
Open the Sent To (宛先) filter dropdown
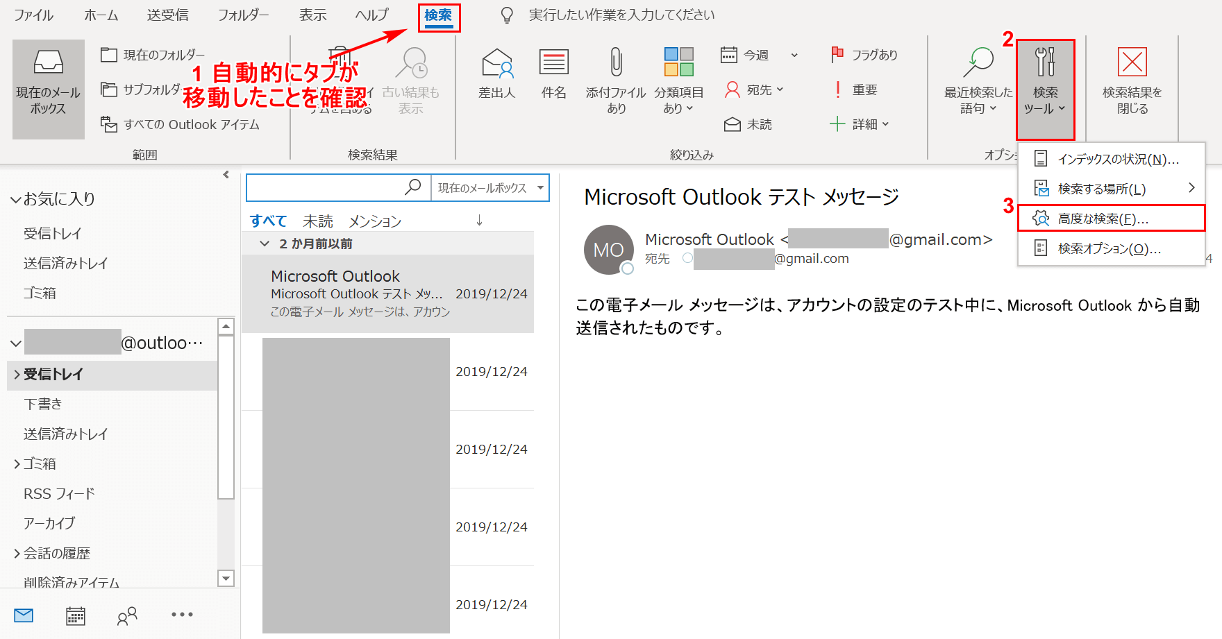(x=754, y=90)
